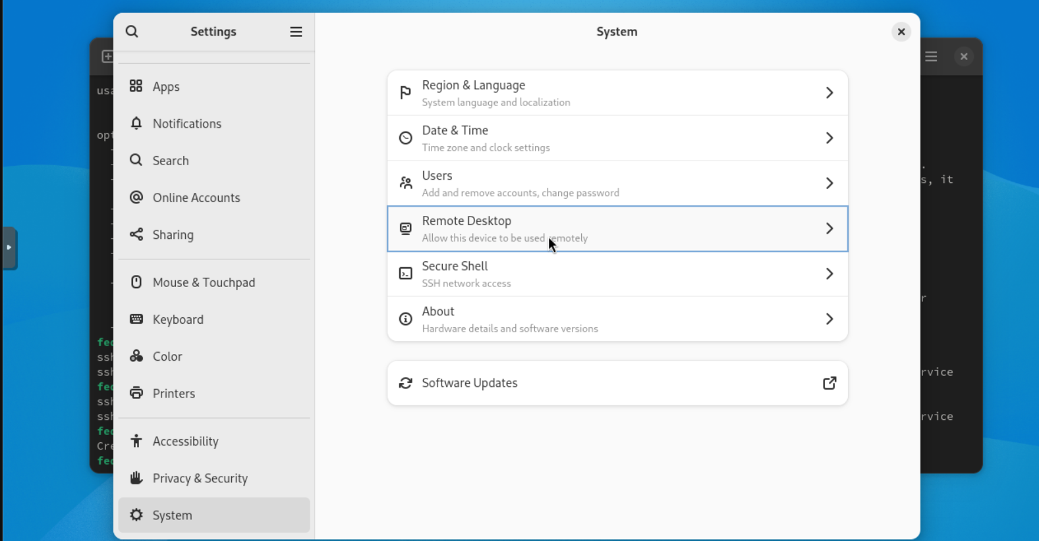Image resolution: width=1039 pixels, height=541 pixels.
Task: Click the Printers icon in sidebar
Action: point(136,393)
